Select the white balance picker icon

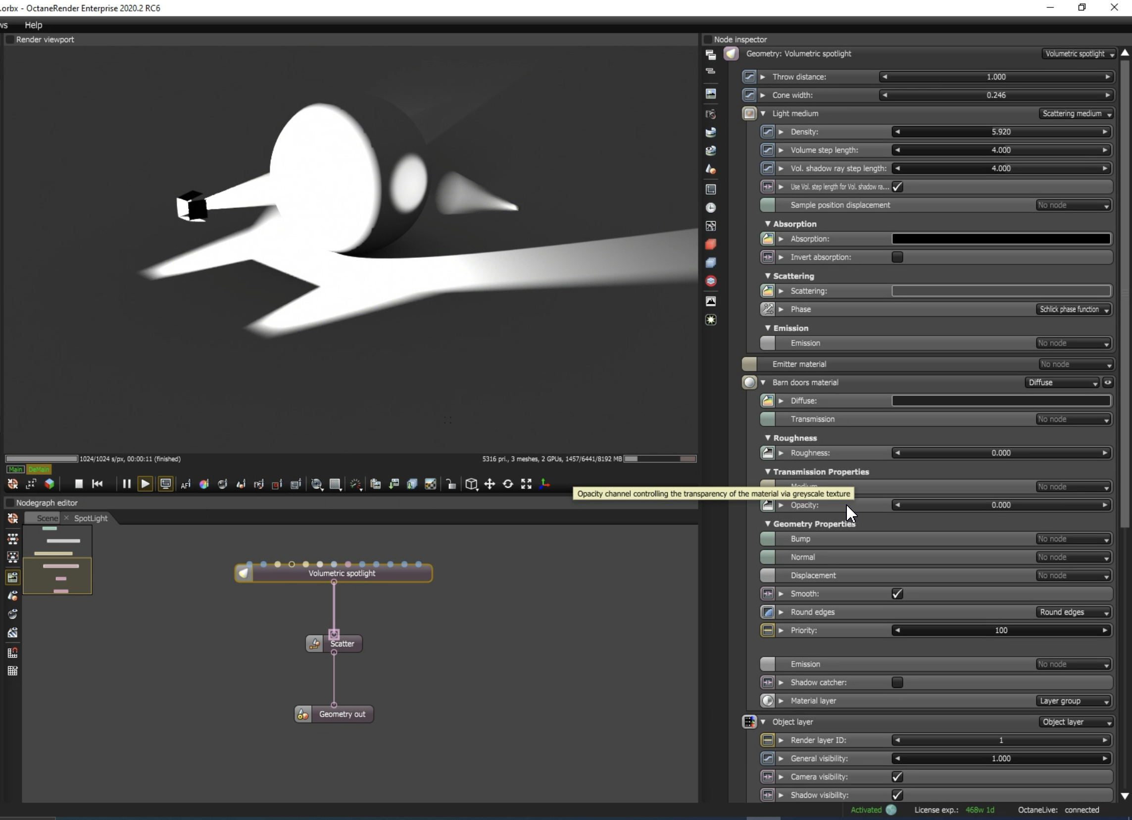point(204,484)
